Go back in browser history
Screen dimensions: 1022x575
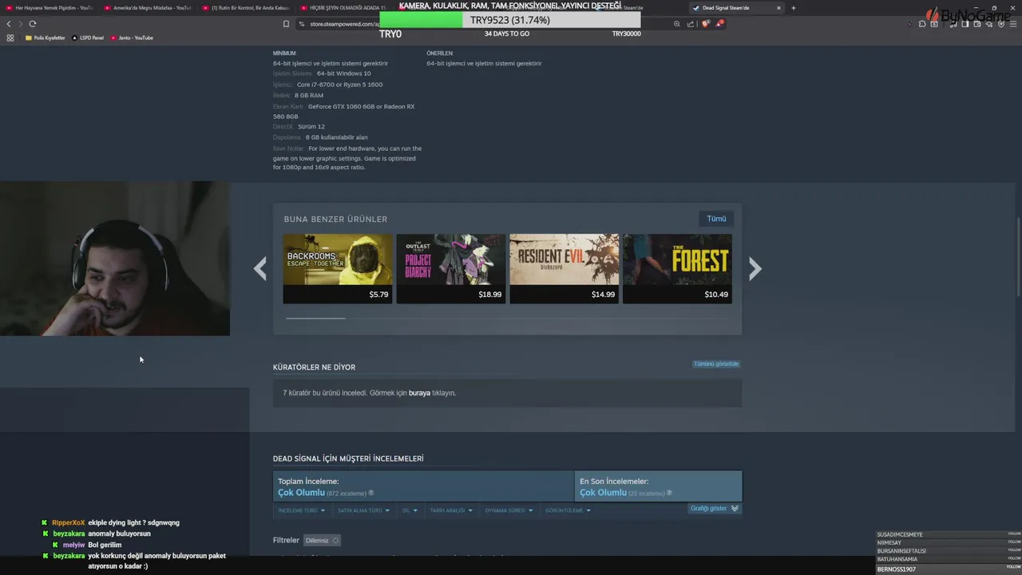(10, 24)
